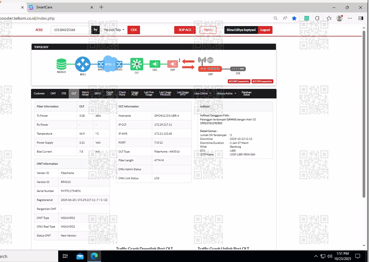Open the browser Extensions icon
Viewport: 369px width, 262px height.
(x=317, y=18)
